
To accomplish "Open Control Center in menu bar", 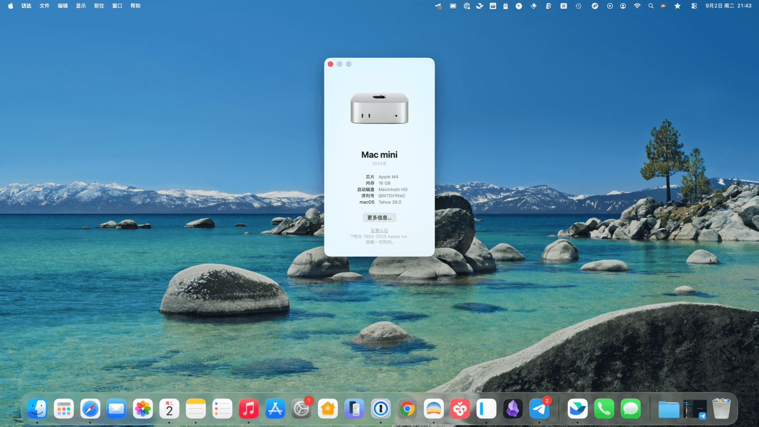I will [694, 6].
